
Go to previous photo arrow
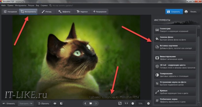pyautogui.click(x=85, y=103)
